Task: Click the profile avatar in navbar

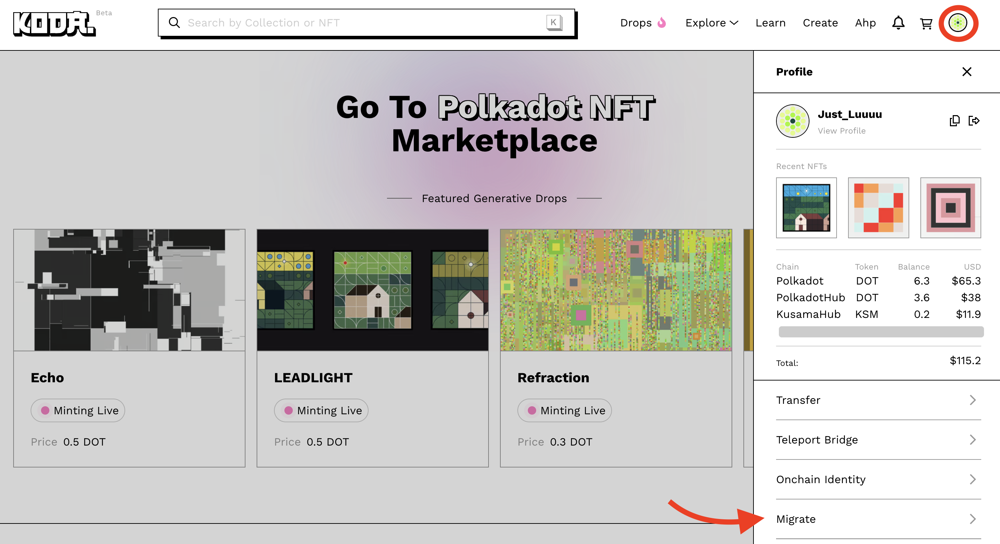Action: pyautogui.click(x=958, y=23)
